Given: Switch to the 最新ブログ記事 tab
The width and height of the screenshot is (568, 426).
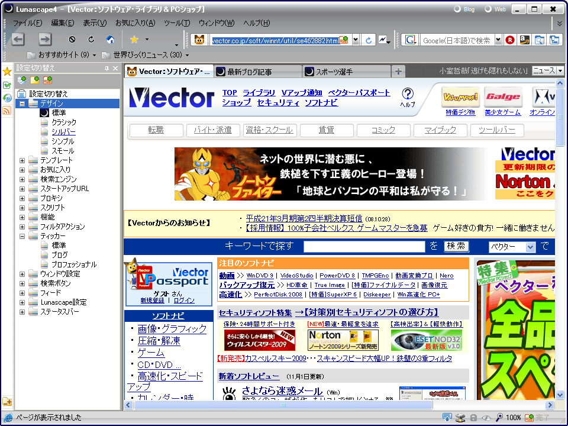Looking at the screenshot, I should coord(257,72).
